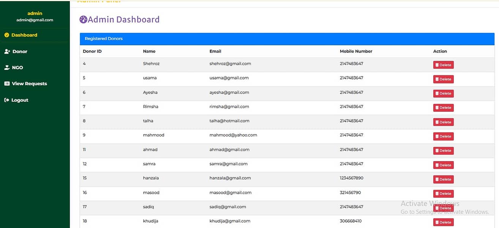Click the Donor ID column header

click(92, 51)
